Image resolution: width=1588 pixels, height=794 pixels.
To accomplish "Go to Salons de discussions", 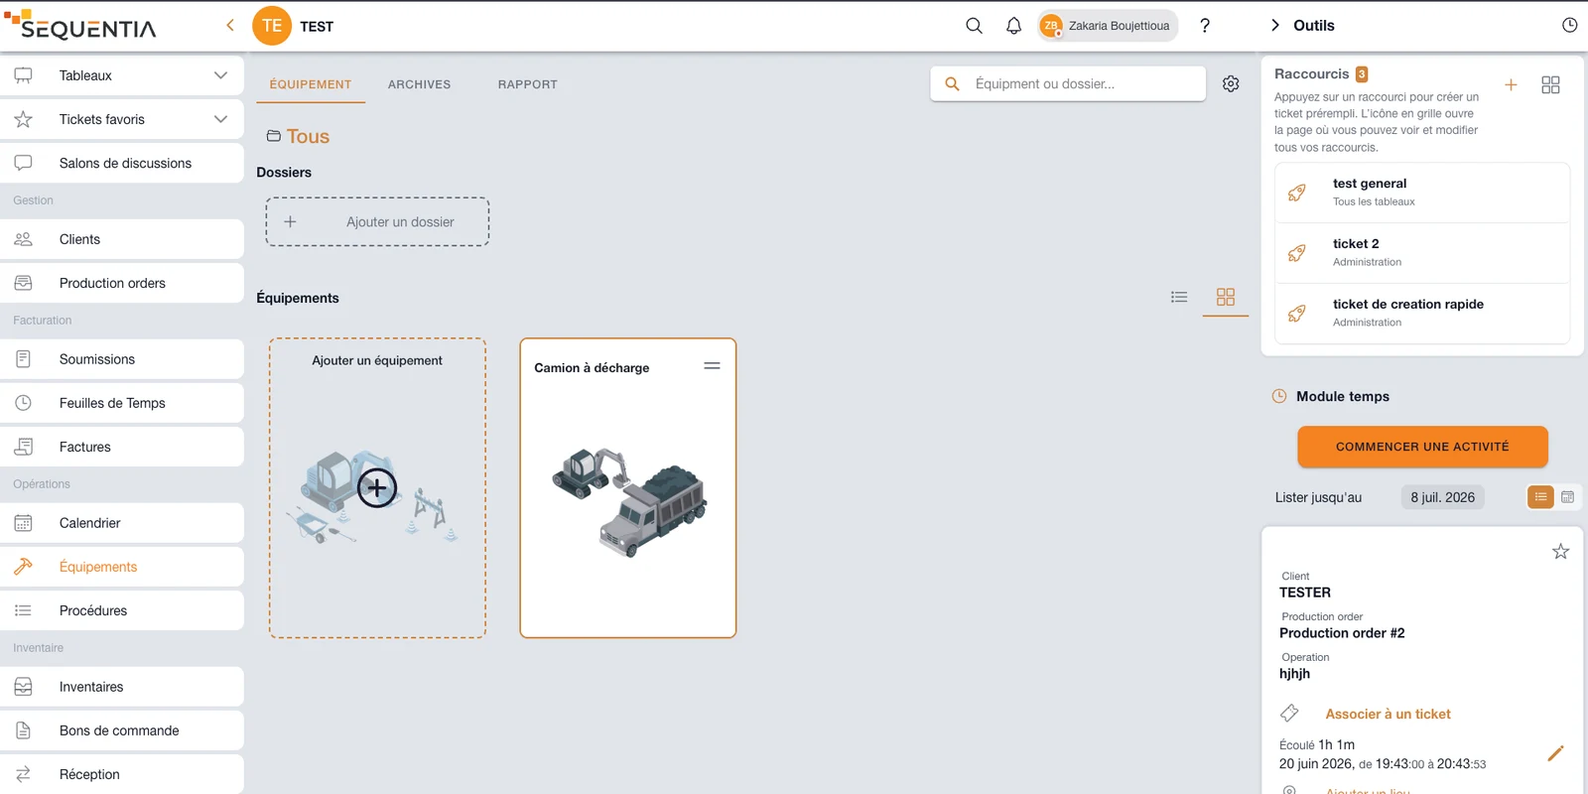I will [x=121, y=163].
